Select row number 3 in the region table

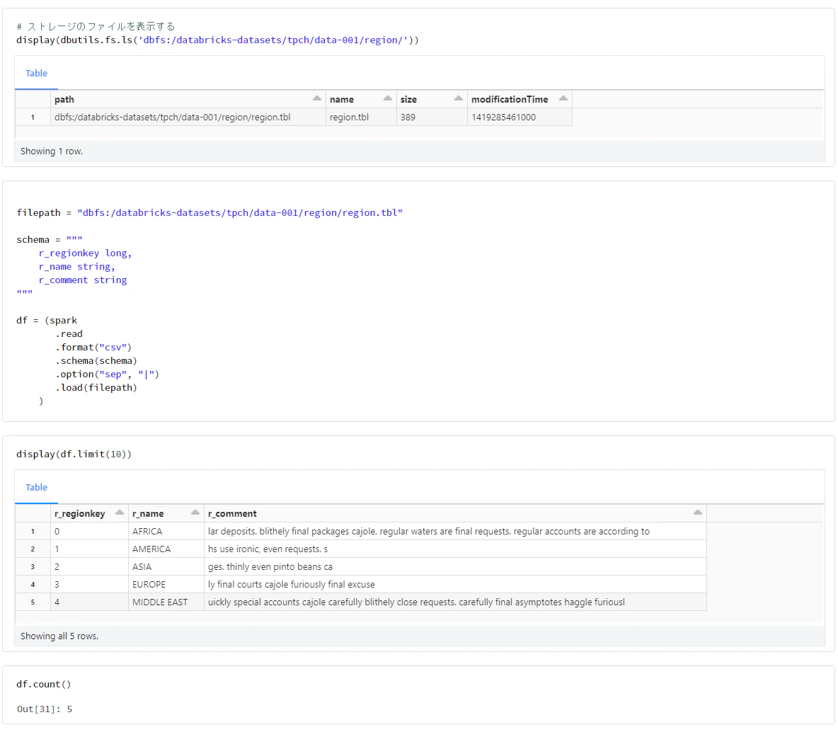(33, 567)
